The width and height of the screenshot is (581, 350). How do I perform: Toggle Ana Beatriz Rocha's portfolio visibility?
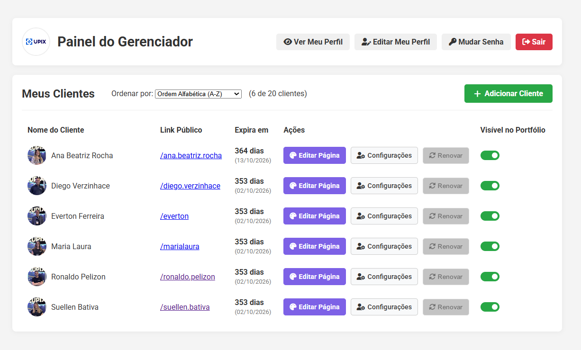(x=490, y=155)
